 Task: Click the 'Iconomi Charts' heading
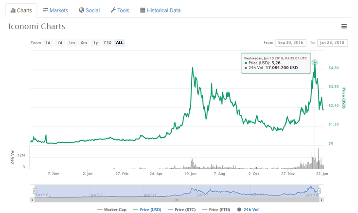(37, 26)
